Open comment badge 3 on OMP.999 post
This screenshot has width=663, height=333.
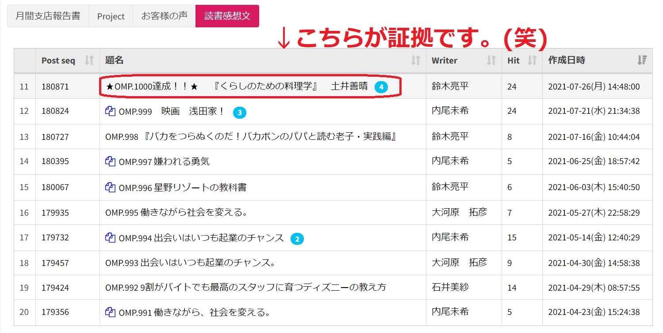point(240,112)
